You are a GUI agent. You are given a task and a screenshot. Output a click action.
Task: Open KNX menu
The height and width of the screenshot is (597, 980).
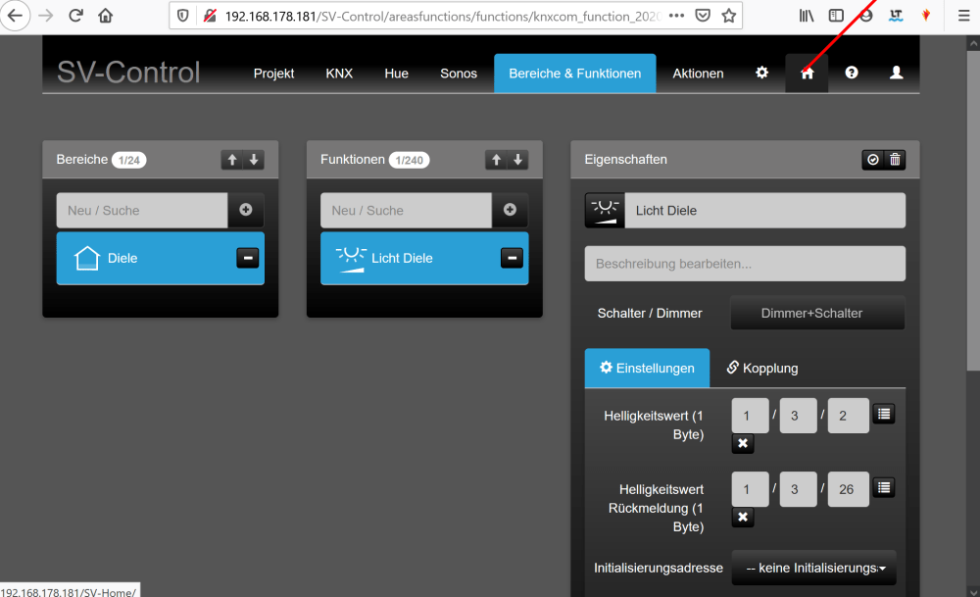pyautogui.click(x=339, y=74)
